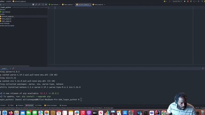Select opened file target icon in project panel
The height and width of the screenshot is (115, 205).
click(33, 4)
